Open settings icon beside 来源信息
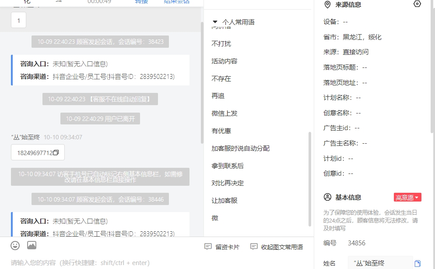The width and height of the screenshot is (435, 269). (417, 4)
